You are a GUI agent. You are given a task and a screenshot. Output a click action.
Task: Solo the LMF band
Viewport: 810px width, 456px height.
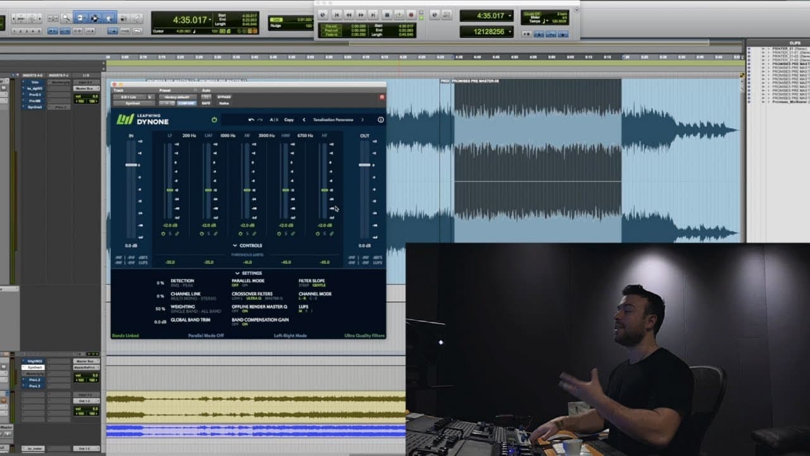coord(209,234)
